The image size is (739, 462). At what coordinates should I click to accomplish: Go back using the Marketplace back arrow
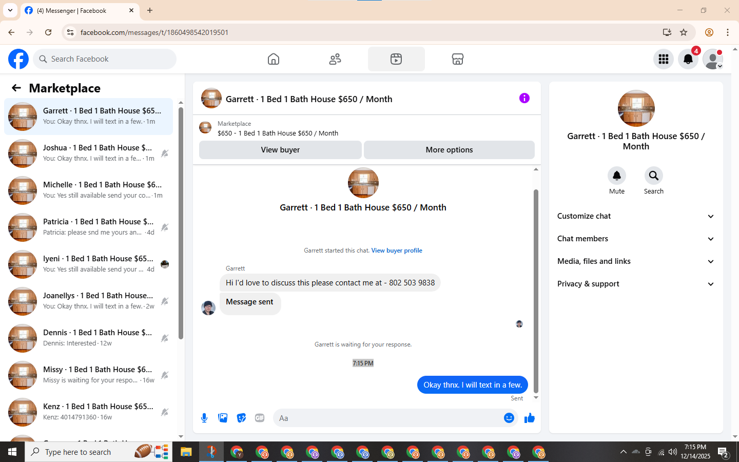16,88
